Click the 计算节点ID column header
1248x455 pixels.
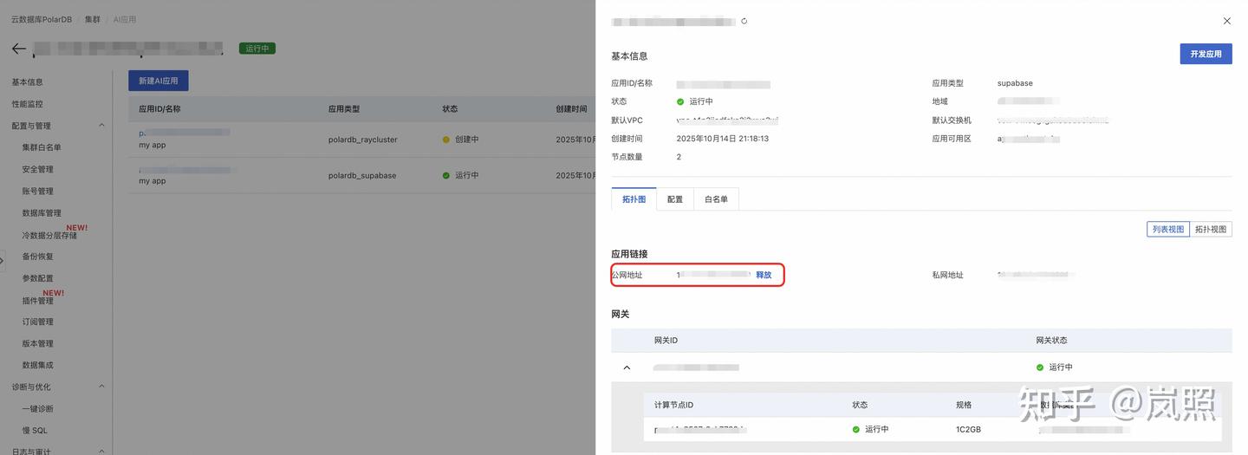pos(673,405)
